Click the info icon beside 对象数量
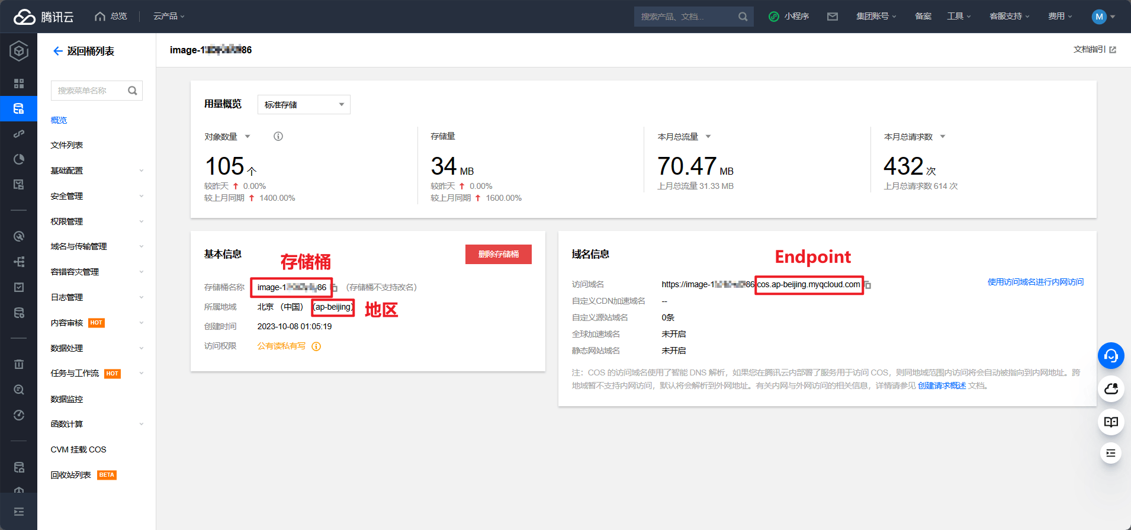The image size is (1131, 530). point(278,137)
